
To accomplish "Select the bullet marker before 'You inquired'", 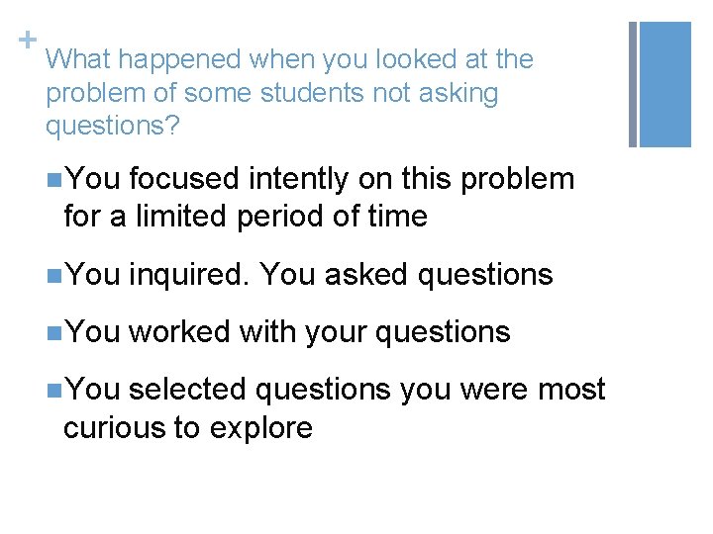I will pyautogui.click(x=52, y=275).
